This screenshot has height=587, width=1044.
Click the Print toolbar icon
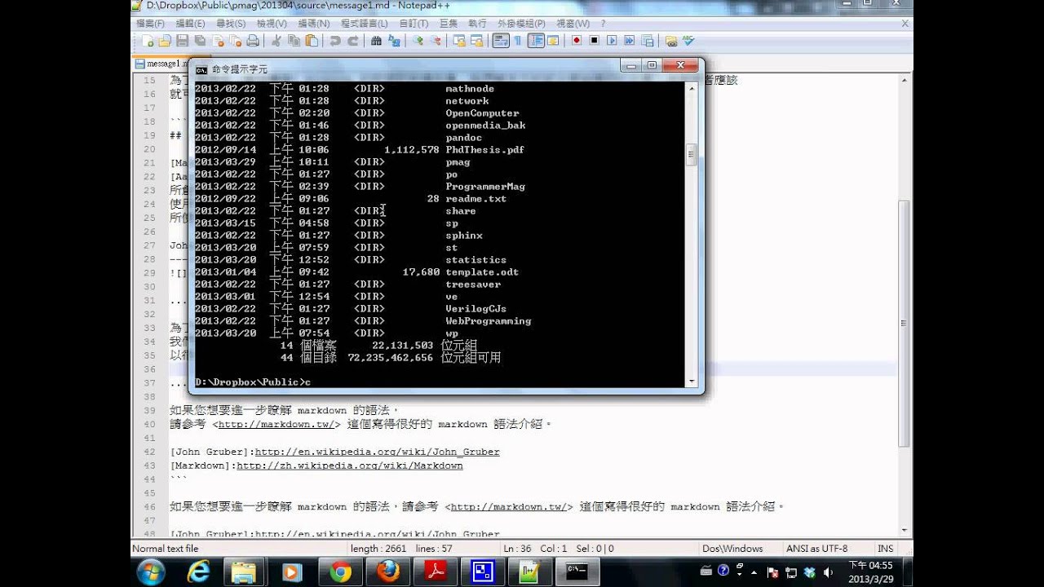[253, 41]
